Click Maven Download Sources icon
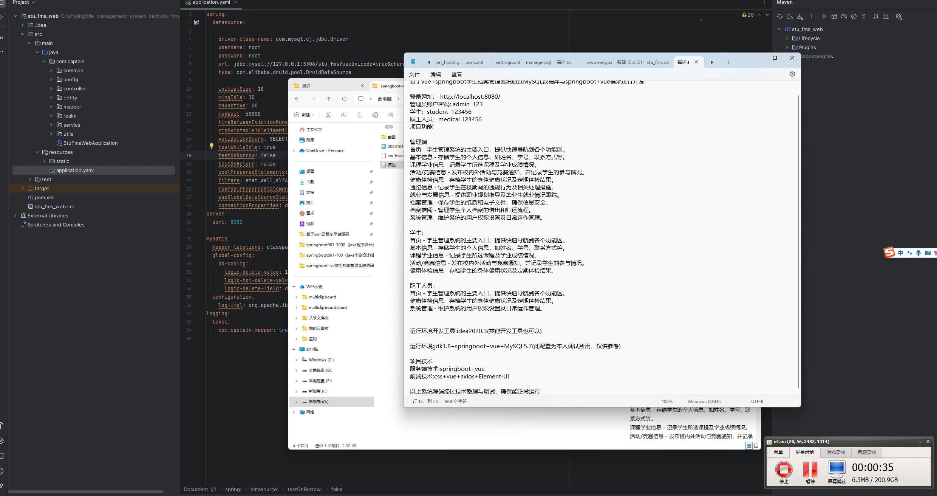Image resolution: width=937 pixels, height=496 pixels. point(800,16)
